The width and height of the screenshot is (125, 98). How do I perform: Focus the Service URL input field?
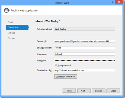(84, 41)
